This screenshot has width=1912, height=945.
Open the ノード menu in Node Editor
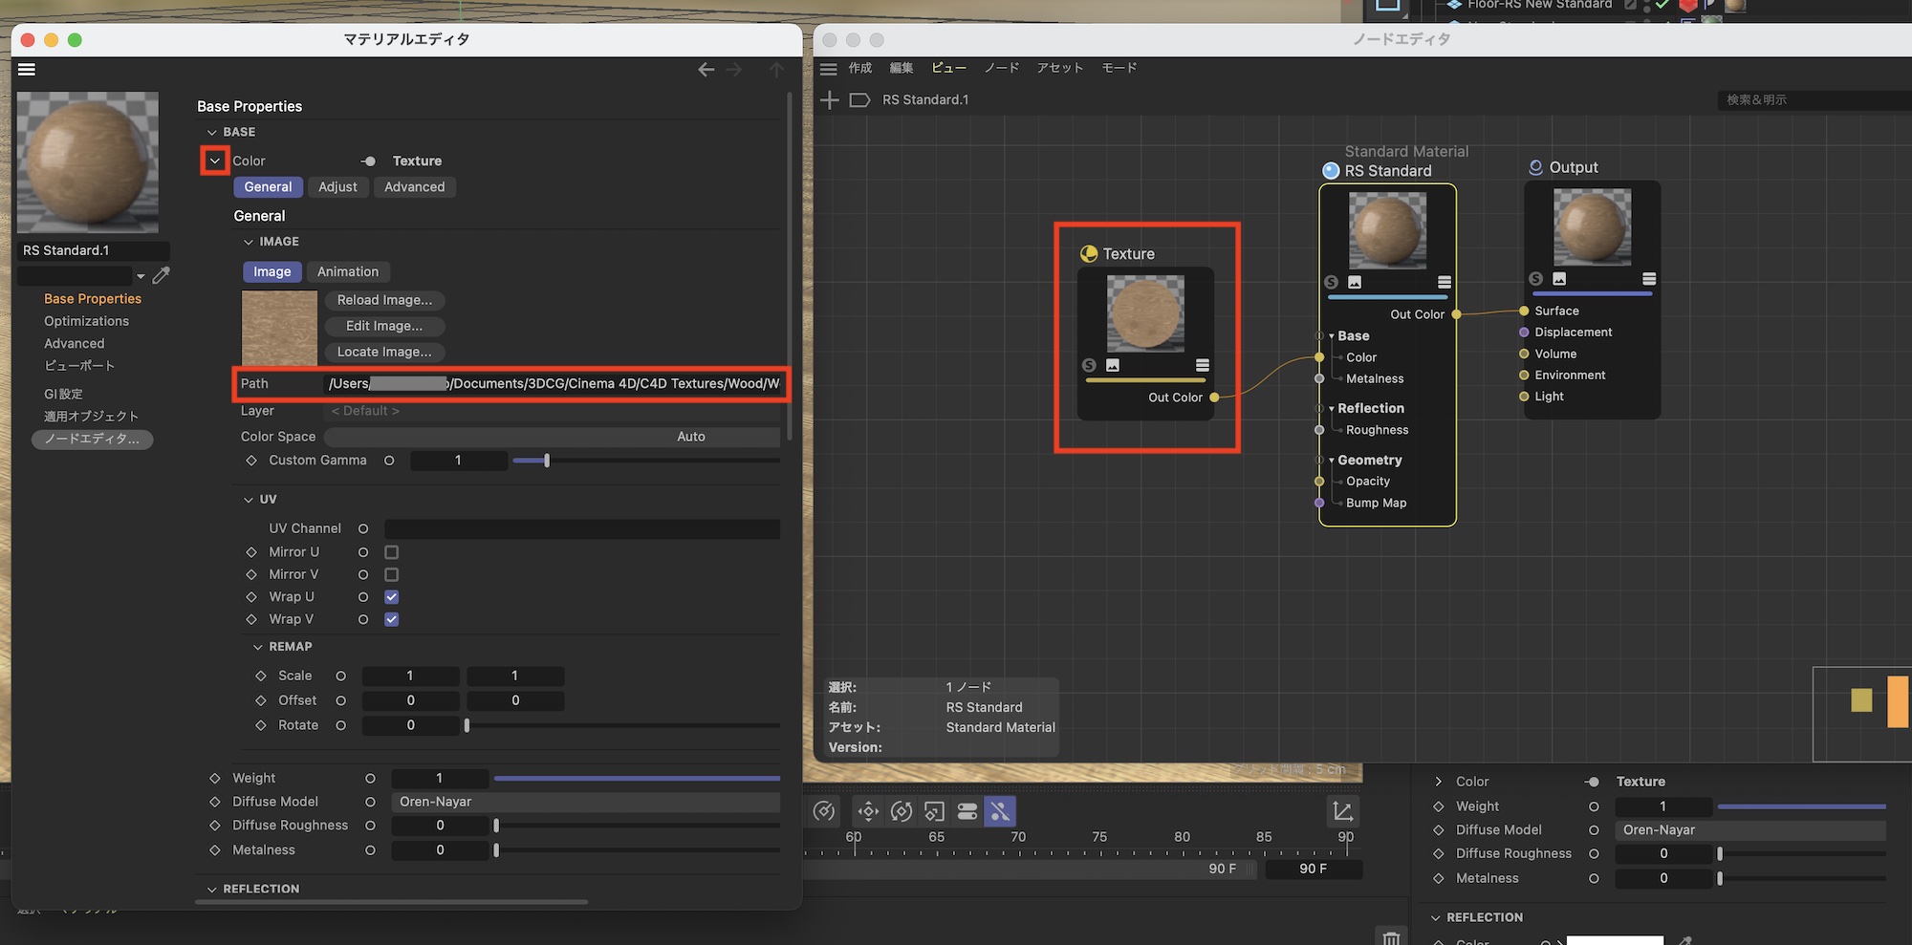point(1001,68)
